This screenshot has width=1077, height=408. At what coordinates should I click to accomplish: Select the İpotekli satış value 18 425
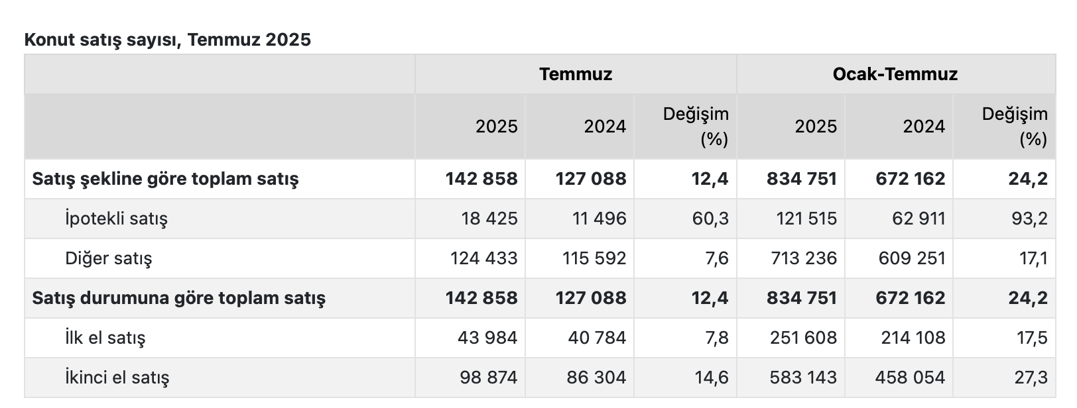pyautogui.click(x=489, y=219)
